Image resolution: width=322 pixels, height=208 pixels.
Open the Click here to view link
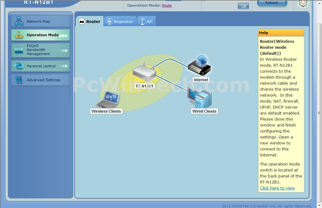(x=277, y=188)
